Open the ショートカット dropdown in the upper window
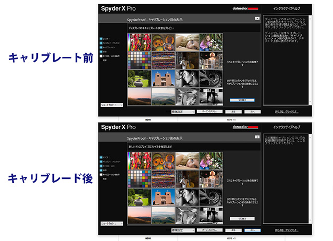 112,105
